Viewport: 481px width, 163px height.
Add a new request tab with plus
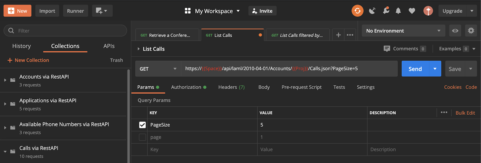point(339,35)
